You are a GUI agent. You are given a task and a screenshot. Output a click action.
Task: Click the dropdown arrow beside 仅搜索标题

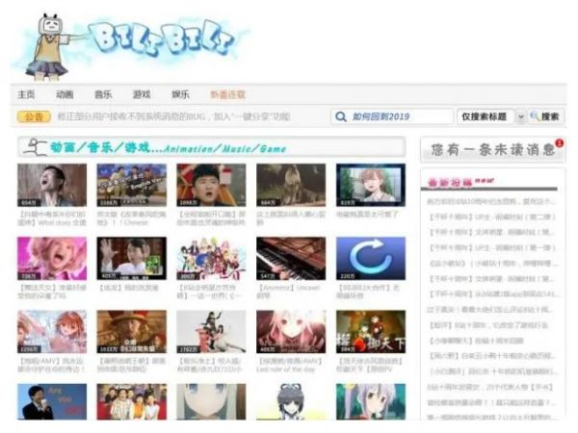(521, 116)
